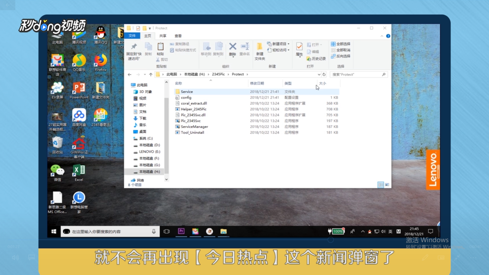
Task: Collapse the ribbon with the chevron
Action: [x=382, y=36]
